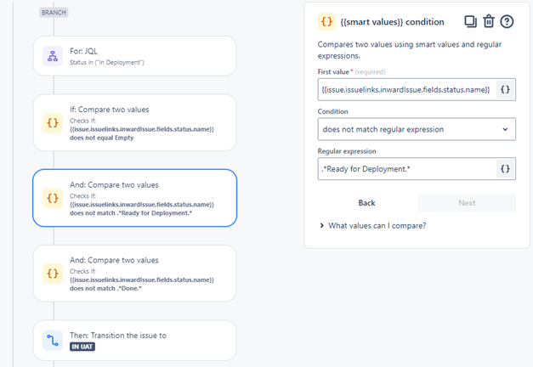Click the curly-brace icon of the If condition
This screenshot has width=533, height=367.
(53, 122)
